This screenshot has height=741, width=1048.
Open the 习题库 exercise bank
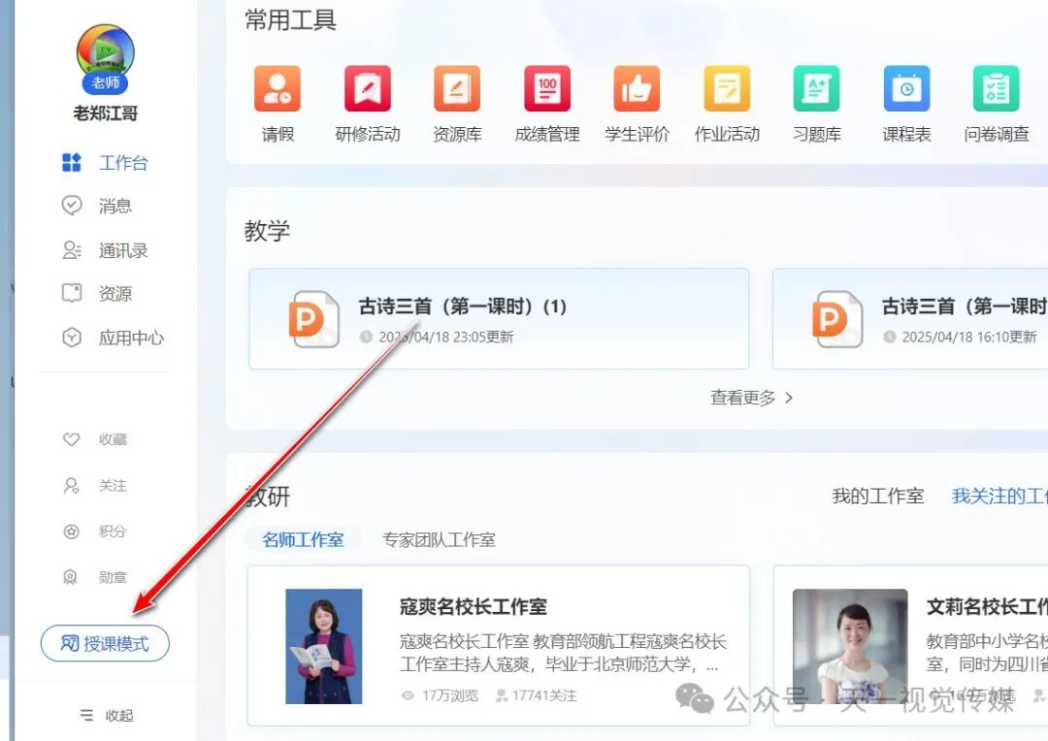tap(815, 104)
